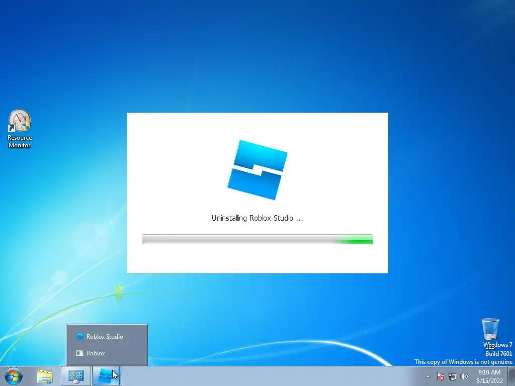Choose Roblox Studio in the jump list
The width and height of the screenshot is (515, 386).
[107, 336]
